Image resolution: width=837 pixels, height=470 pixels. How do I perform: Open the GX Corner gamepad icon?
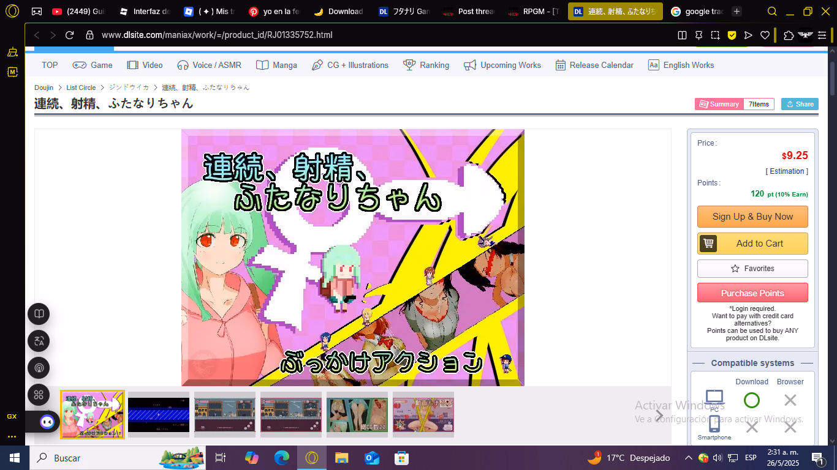pyautogui.click(x=37, y=11)
